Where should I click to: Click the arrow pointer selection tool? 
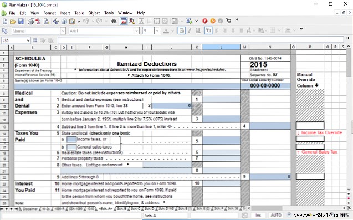(x=5, y=31)
